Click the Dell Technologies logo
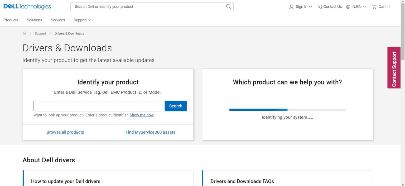This screenshot has height=186, width=405. tap(27, 7)
